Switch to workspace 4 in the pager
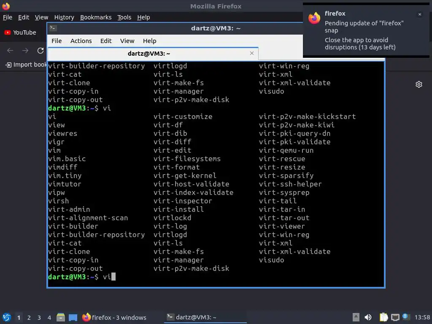This screenshot has width=432, height=324. [49, 318]
